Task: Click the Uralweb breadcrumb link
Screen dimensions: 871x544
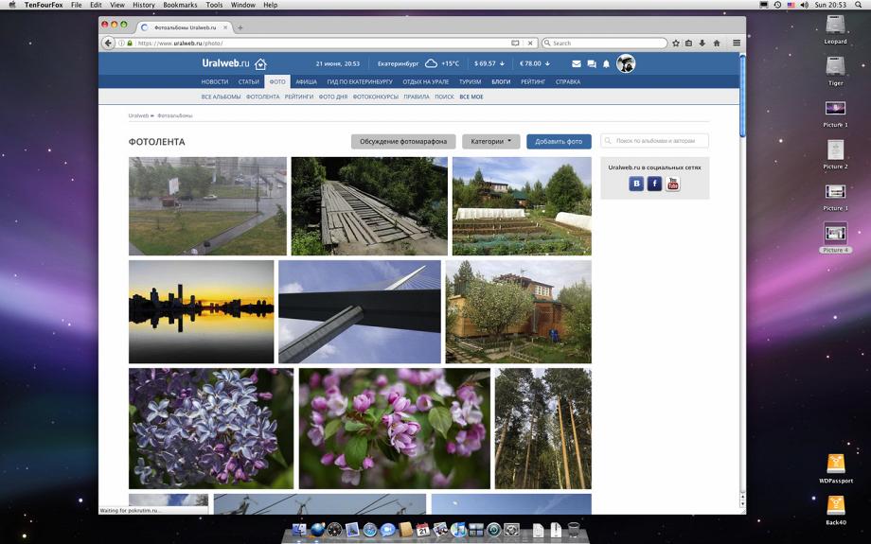Action: point(138,115)
